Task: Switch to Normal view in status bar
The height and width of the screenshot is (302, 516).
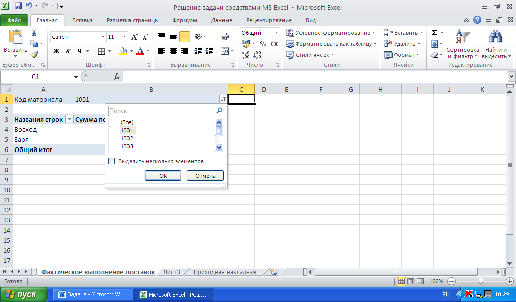Action: coord(402,281)
